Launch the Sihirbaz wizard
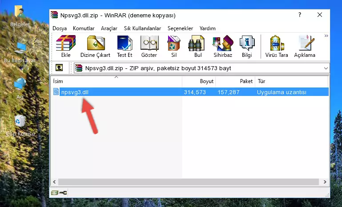Image resolution: width=342 pixels, height=207 pixels. [223, 46]
